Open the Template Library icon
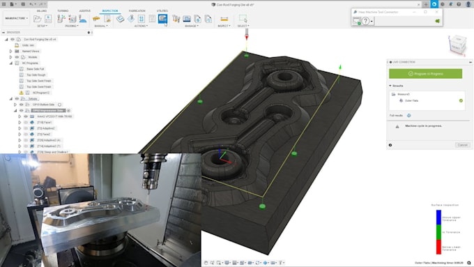The height and width of the screenshot is (267, 474). (208, 19)
